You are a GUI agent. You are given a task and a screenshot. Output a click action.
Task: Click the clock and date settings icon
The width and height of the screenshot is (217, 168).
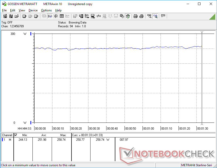(x=122, y=16)
